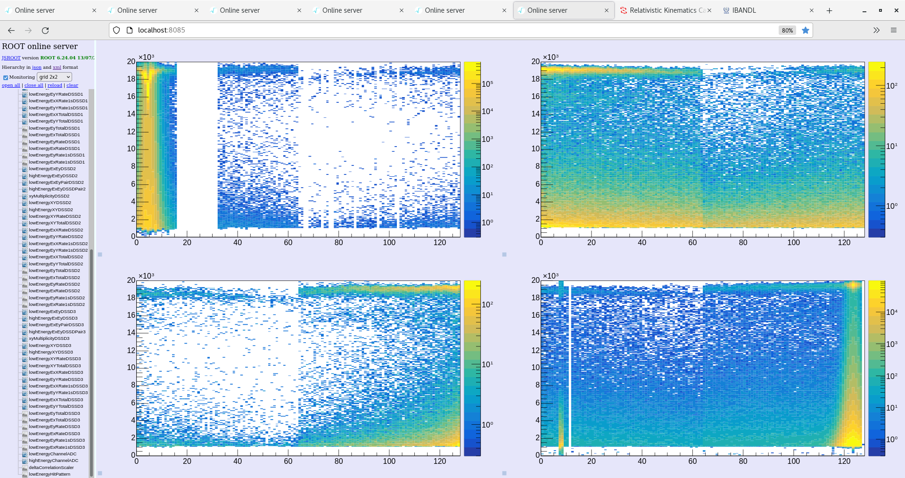The height and width of the screenshot is (478, 905).
Task: Click the icon beside lowEnergyHitPattern
Action: [25, 474]
